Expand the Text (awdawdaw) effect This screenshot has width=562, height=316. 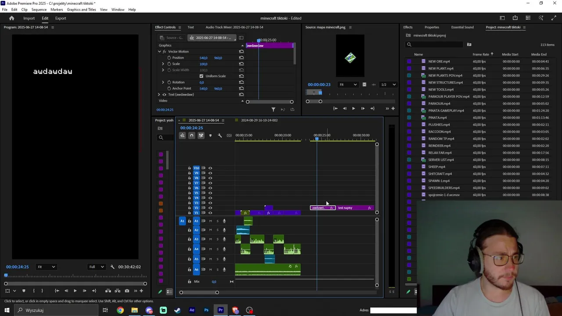[x=159, y=94]
